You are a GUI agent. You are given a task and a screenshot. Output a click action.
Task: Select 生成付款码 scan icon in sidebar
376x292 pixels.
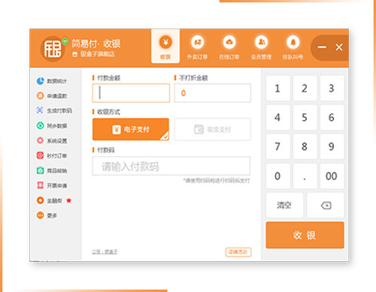pos(40,110)
